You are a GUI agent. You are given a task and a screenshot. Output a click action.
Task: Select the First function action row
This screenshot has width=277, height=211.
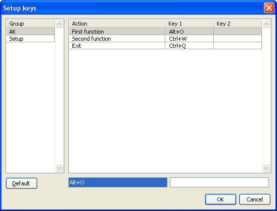(x=165, y=32)
